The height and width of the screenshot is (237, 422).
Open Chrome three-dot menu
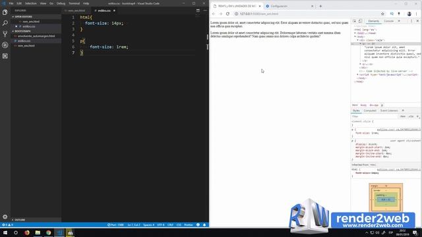click(x=416, y=14)
